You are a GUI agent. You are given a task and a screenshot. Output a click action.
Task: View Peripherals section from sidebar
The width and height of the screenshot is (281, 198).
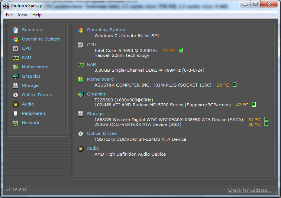[x=34, y=114]
